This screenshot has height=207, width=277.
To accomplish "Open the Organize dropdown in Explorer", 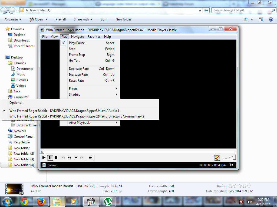I will pyautogui.click(x=13, y=19).
